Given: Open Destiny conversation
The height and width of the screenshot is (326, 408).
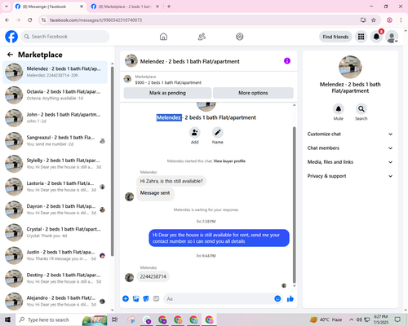Looking at the screenshot, I should coord(55,278).
